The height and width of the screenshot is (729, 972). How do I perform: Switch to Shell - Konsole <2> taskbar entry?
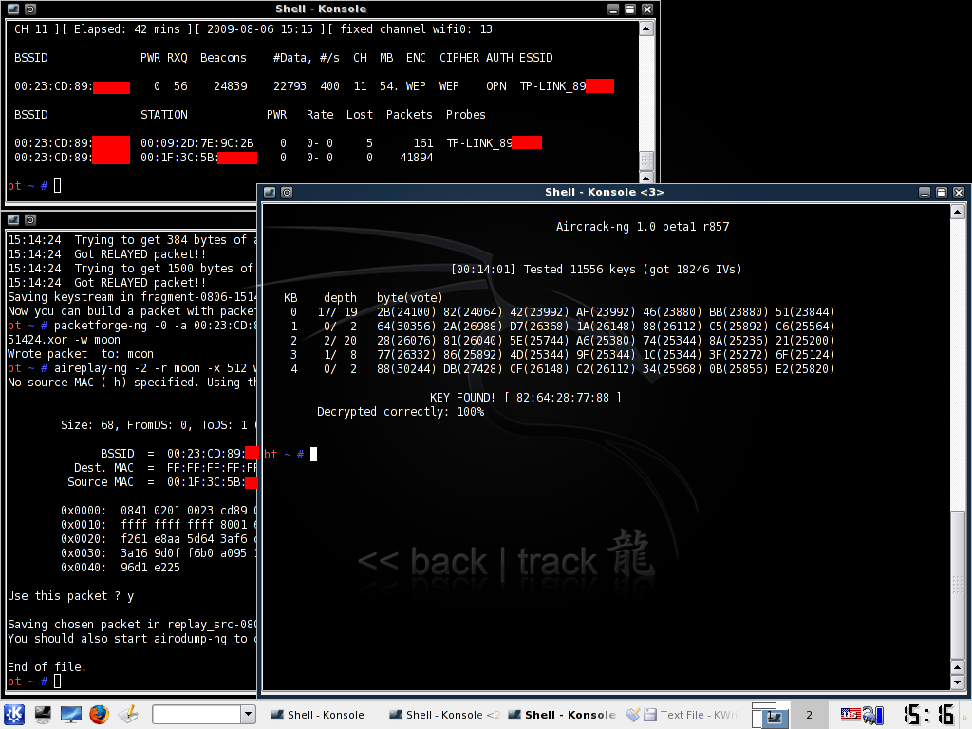tap(444, 715)
